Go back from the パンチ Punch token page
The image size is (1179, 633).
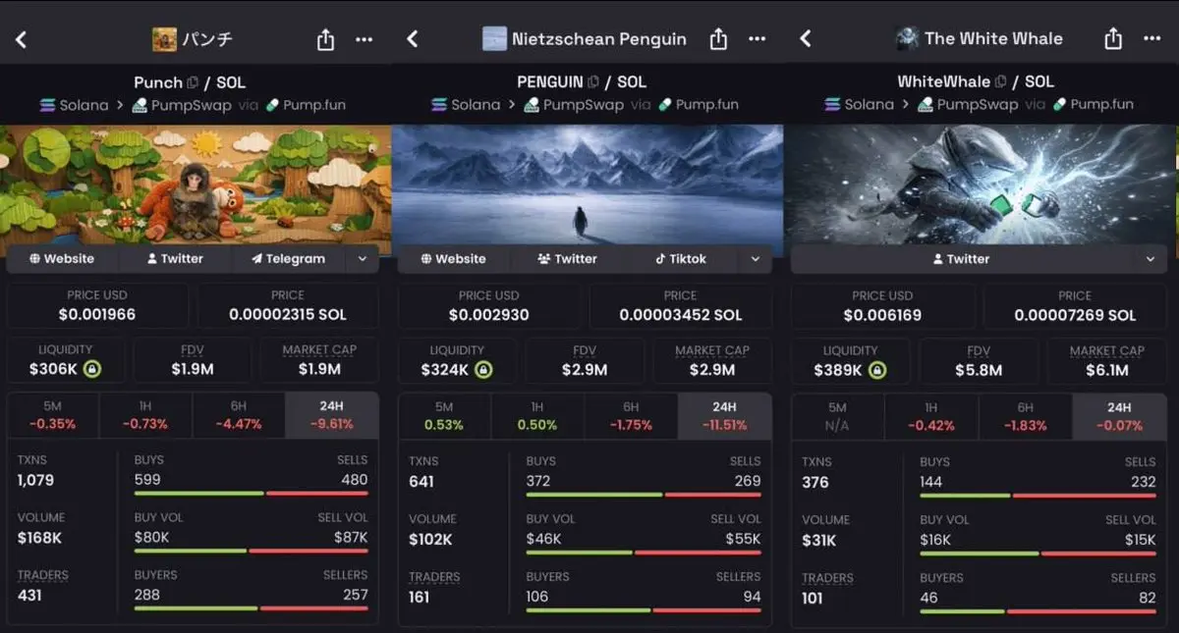pyautogui.click(x=21, y=39)
